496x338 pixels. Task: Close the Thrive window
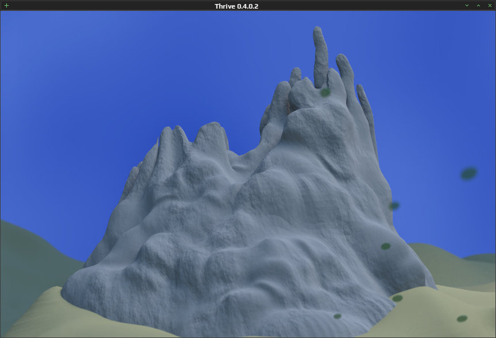click(490, 5)
